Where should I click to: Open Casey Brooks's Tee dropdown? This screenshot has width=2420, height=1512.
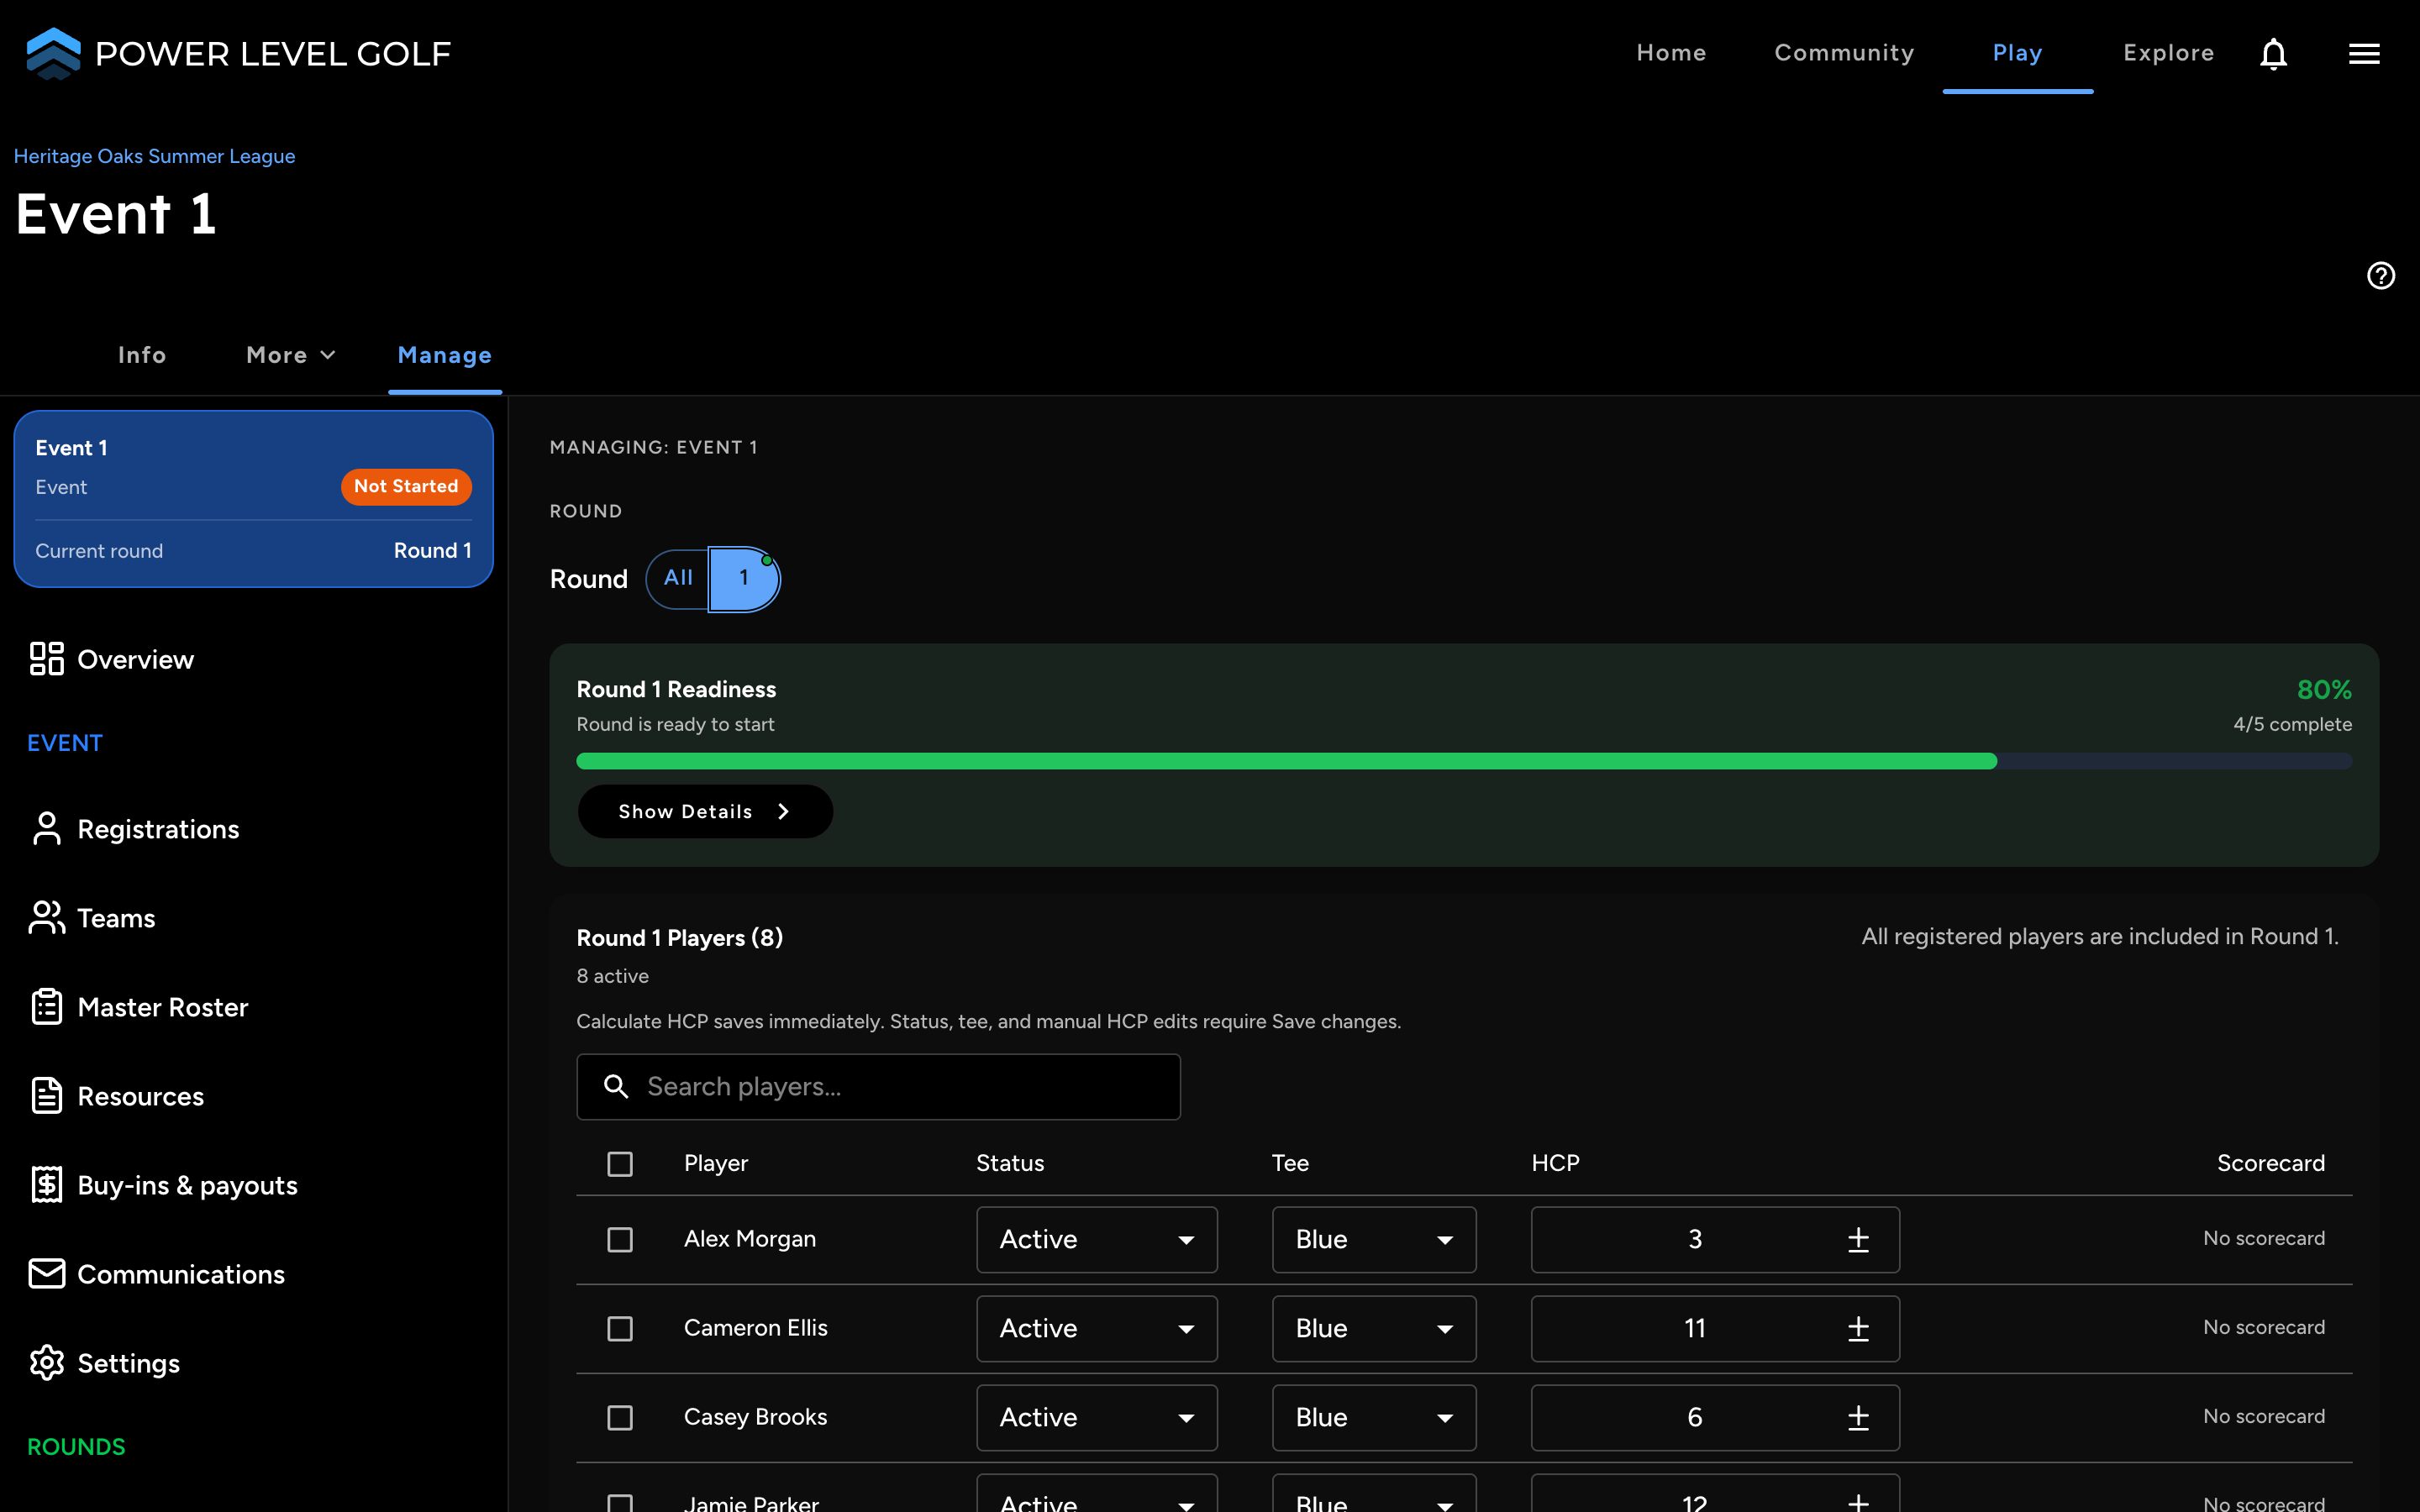(x=1374, y=1418)
